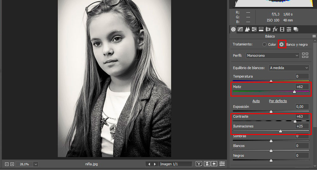This screenshot has height=170, width=317.
Task: Select the Color treatment radio button
Action: pos(265,44)
